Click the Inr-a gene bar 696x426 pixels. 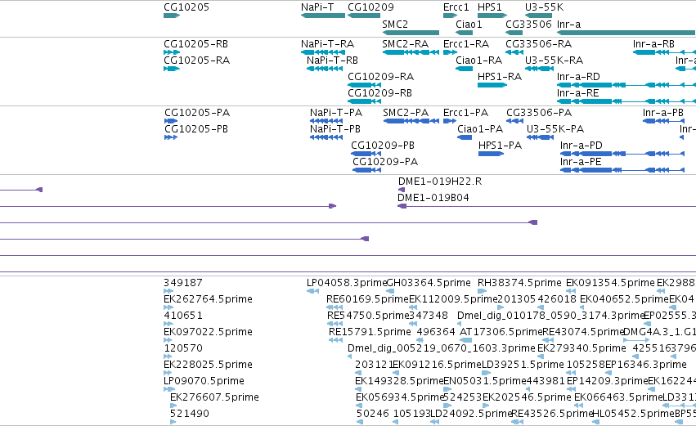click(x=626, y=33)
